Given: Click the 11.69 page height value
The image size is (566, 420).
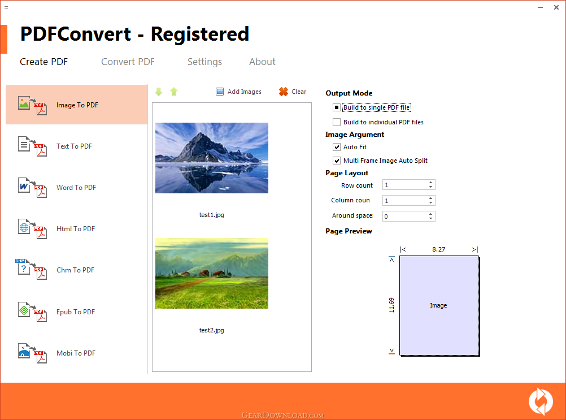Looking at the screenshot, I should point(391,305).
